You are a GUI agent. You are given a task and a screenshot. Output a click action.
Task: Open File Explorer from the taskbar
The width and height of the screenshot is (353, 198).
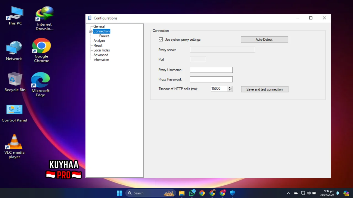pyautogui.click(x=181, y=193)
